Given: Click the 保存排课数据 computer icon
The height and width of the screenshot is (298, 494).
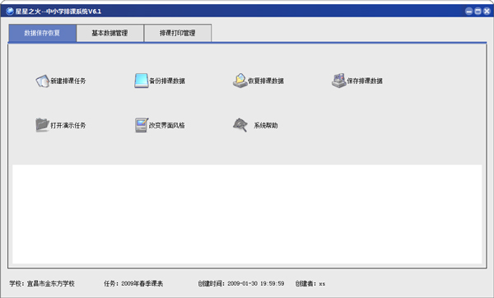Looking at the screenshot, I should pos(339,81).
